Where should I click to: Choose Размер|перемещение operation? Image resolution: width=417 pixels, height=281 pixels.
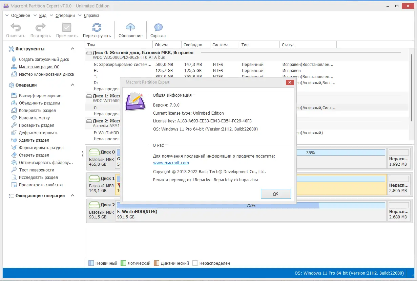tap(40, 96)
